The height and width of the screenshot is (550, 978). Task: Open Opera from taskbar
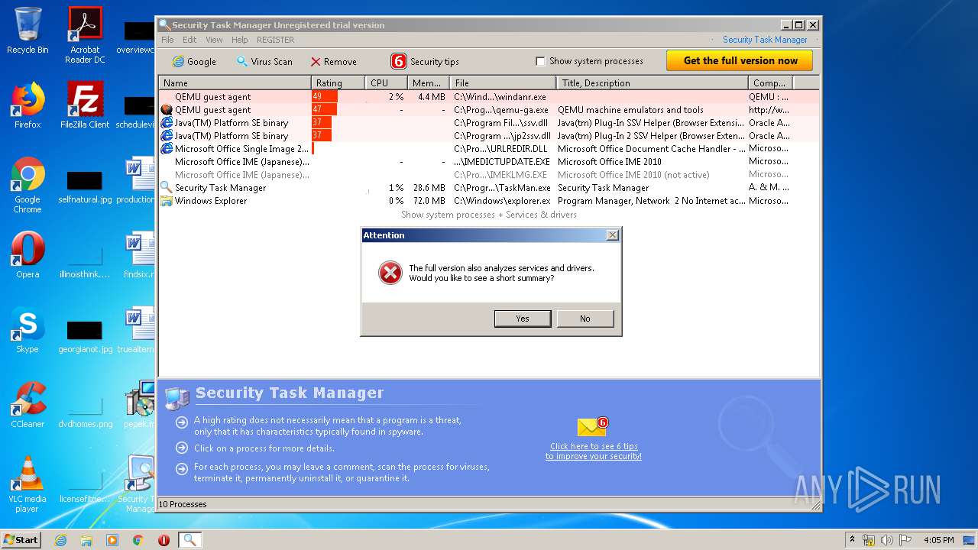(164, 540)
